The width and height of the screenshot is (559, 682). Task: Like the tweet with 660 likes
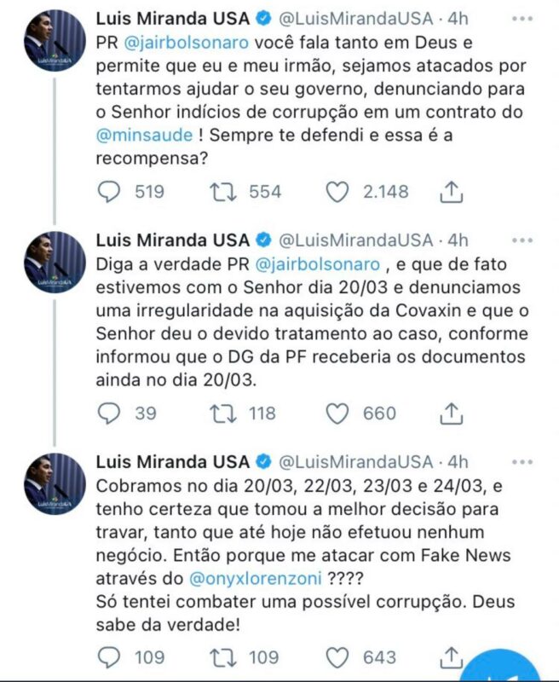click(x=338, y=413)
